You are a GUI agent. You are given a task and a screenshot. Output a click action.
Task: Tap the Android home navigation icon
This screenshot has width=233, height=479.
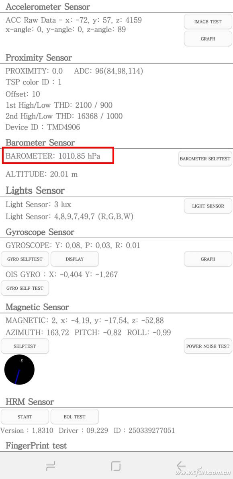[x=116, y=466]
